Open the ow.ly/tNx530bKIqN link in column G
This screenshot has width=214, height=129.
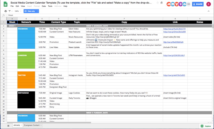tap(173, 42)
